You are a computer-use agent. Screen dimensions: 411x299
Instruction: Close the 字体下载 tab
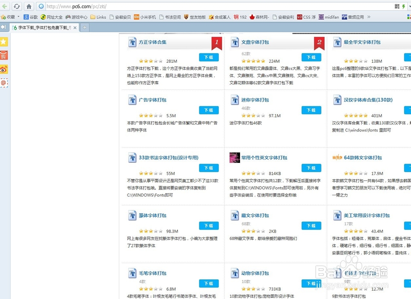(x=75, y=27)
